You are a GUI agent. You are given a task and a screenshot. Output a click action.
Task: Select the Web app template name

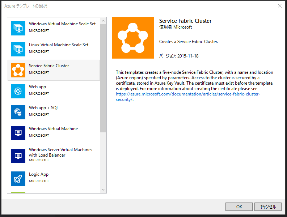click(38, 87)
